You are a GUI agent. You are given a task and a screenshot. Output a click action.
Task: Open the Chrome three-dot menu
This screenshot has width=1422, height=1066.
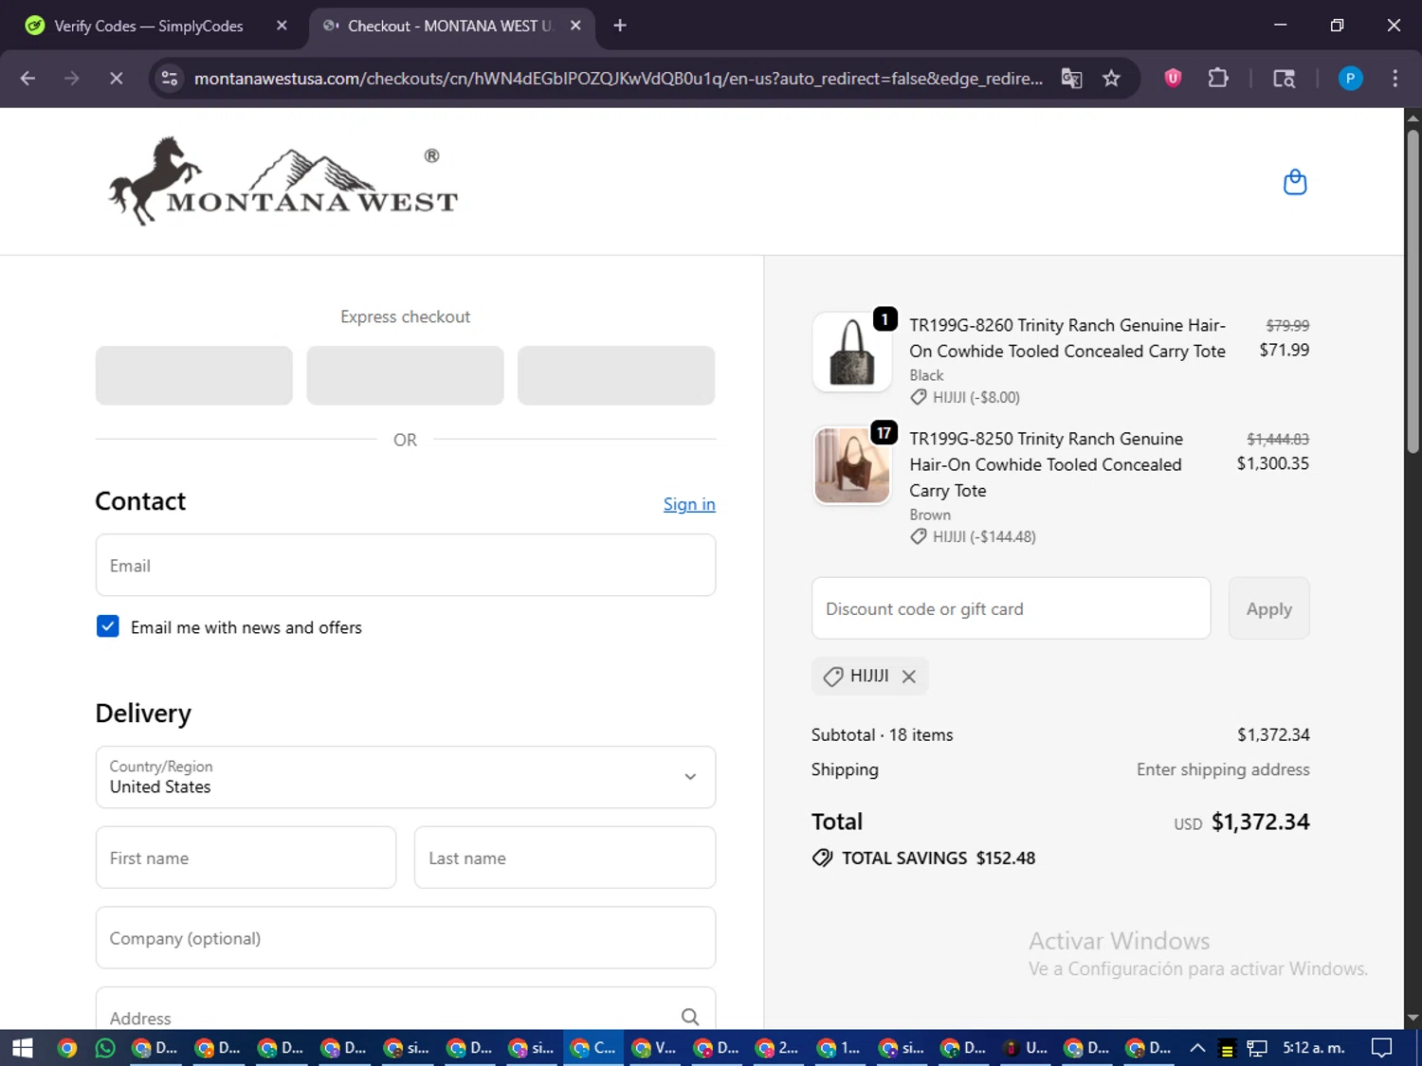(x=1395, y=79)
